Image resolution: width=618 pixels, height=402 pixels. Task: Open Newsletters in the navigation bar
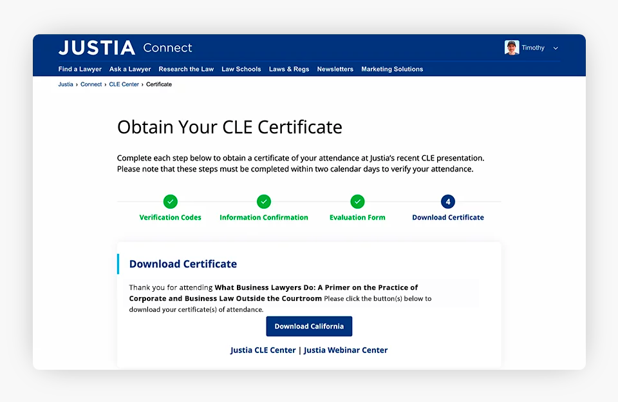[x=335, y=69]
